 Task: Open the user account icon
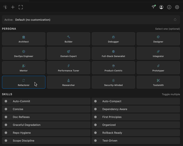click(161, 7)
